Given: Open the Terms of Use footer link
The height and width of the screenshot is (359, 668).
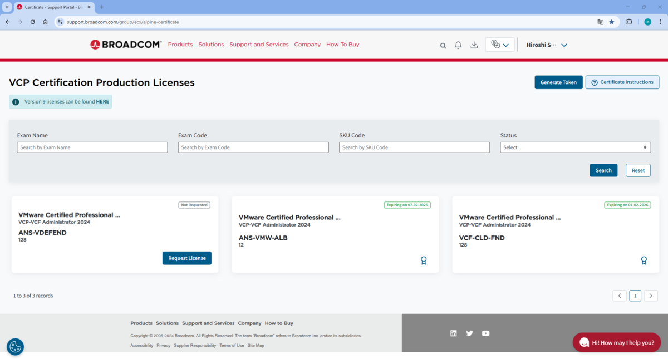Looking at the screenshot, I should [232, 346].
